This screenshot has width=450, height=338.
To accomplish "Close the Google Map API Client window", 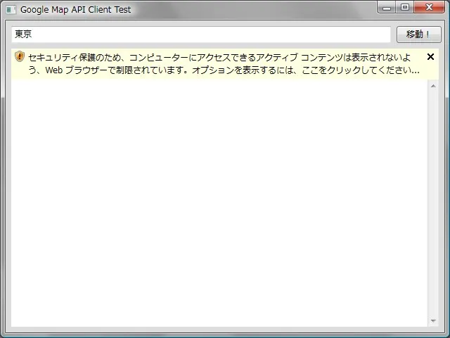I will (428, 8).
